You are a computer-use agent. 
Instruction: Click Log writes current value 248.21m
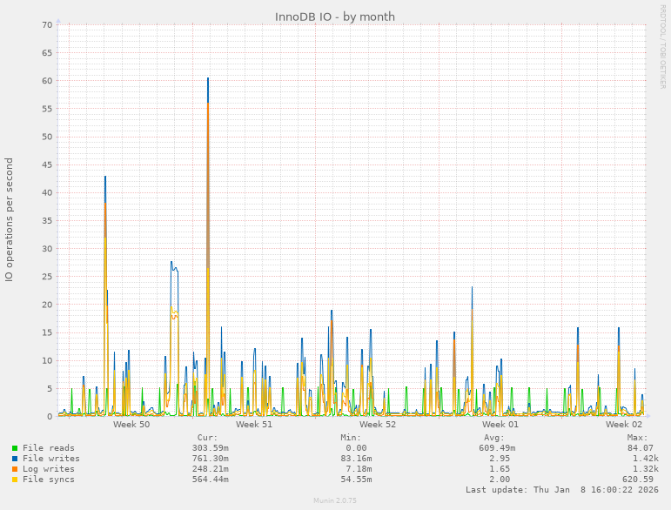(x=210, y=469)
